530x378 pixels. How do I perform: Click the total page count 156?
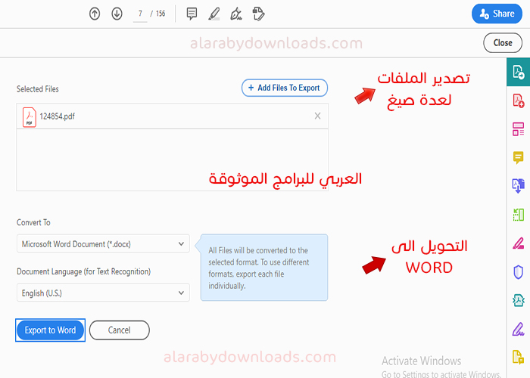(161, 14)
